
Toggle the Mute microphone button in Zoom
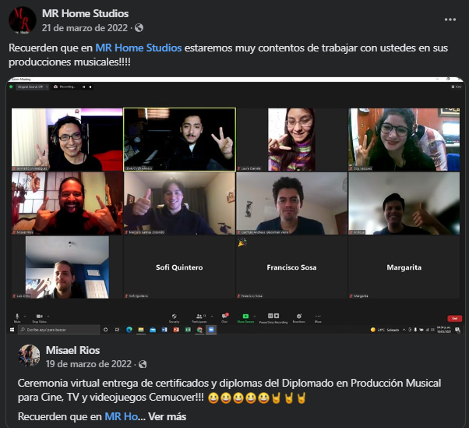17,317
